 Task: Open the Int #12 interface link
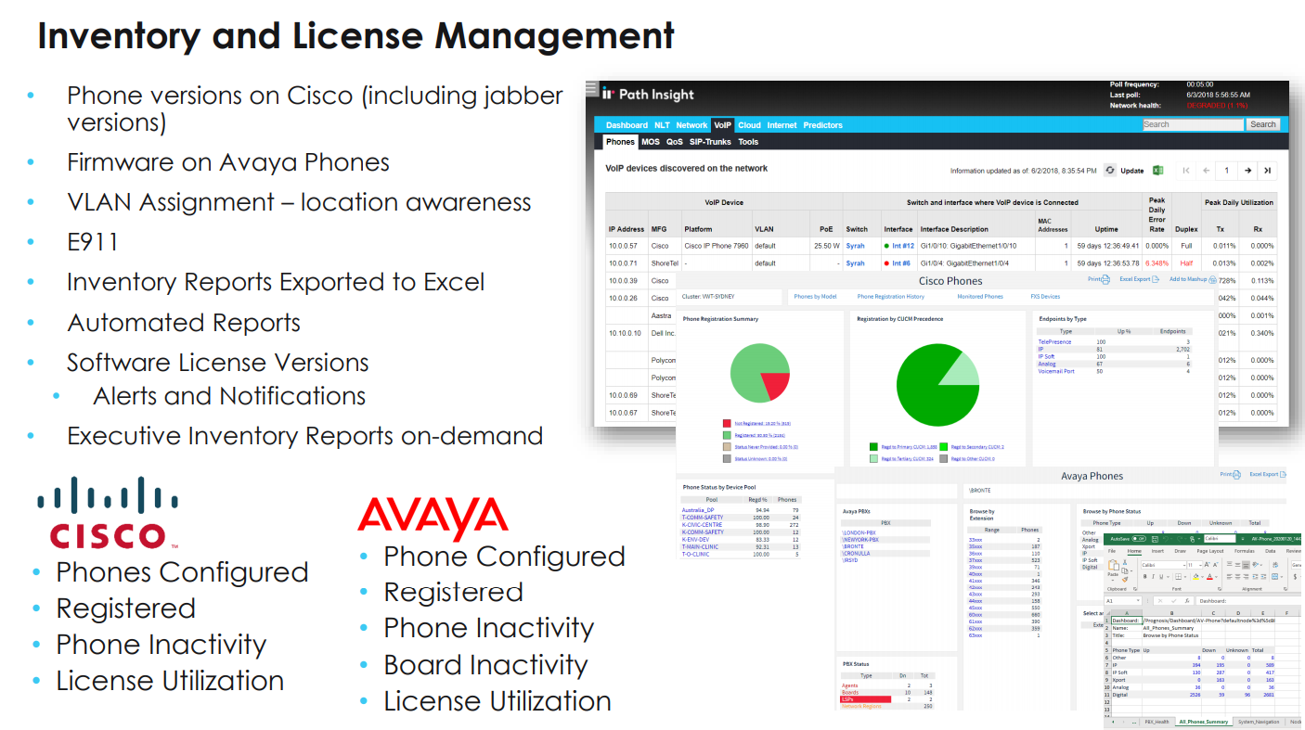point(902,246)
